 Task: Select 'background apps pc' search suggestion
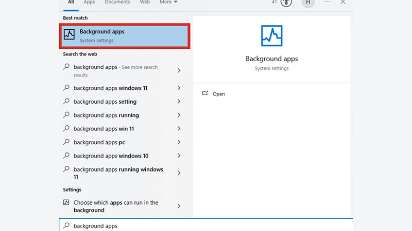click(x=99, y=142)
